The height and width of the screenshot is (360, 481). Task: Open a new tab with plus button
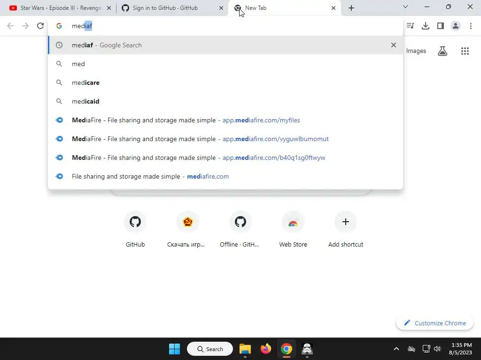(x=351, y=8)
